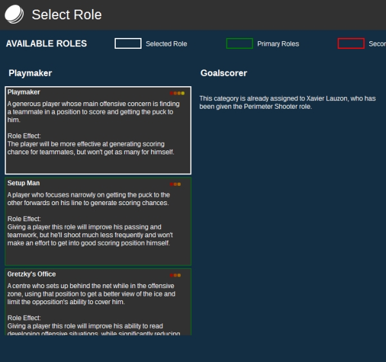Viewport: 386px width, 362px height.
Task: Click the hockey puck logo icon
Action: coord(14,14)
